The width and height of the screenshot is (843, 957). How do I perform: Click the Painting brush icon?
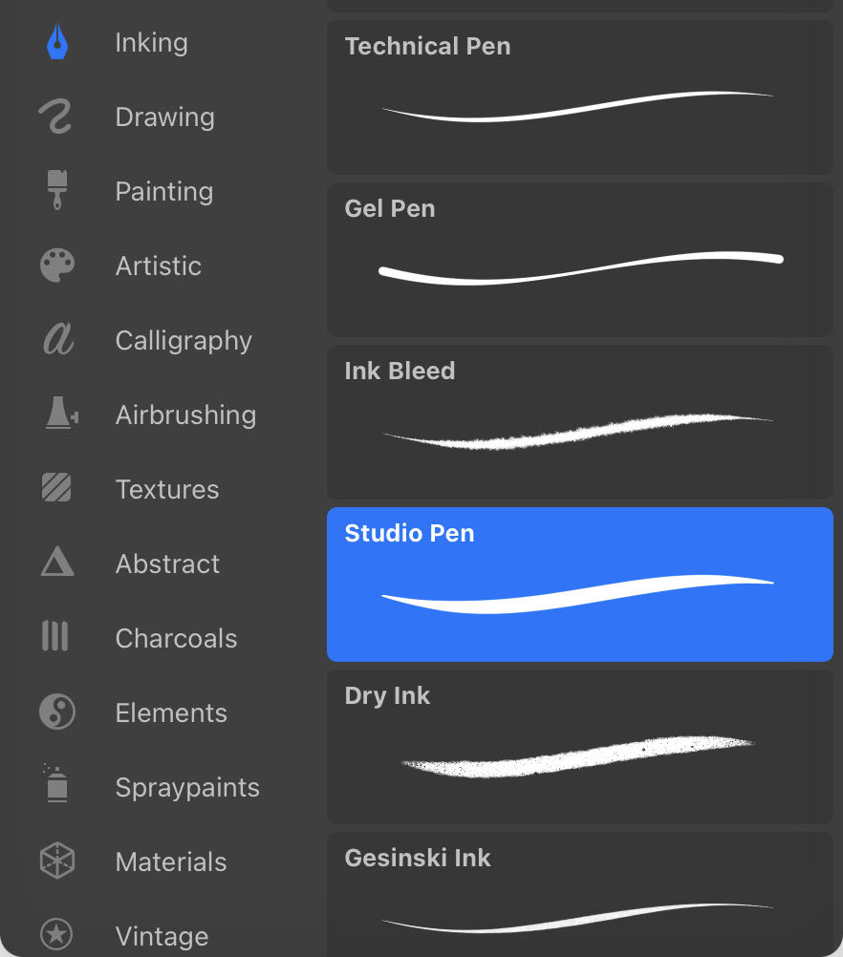tap(55, 191)
